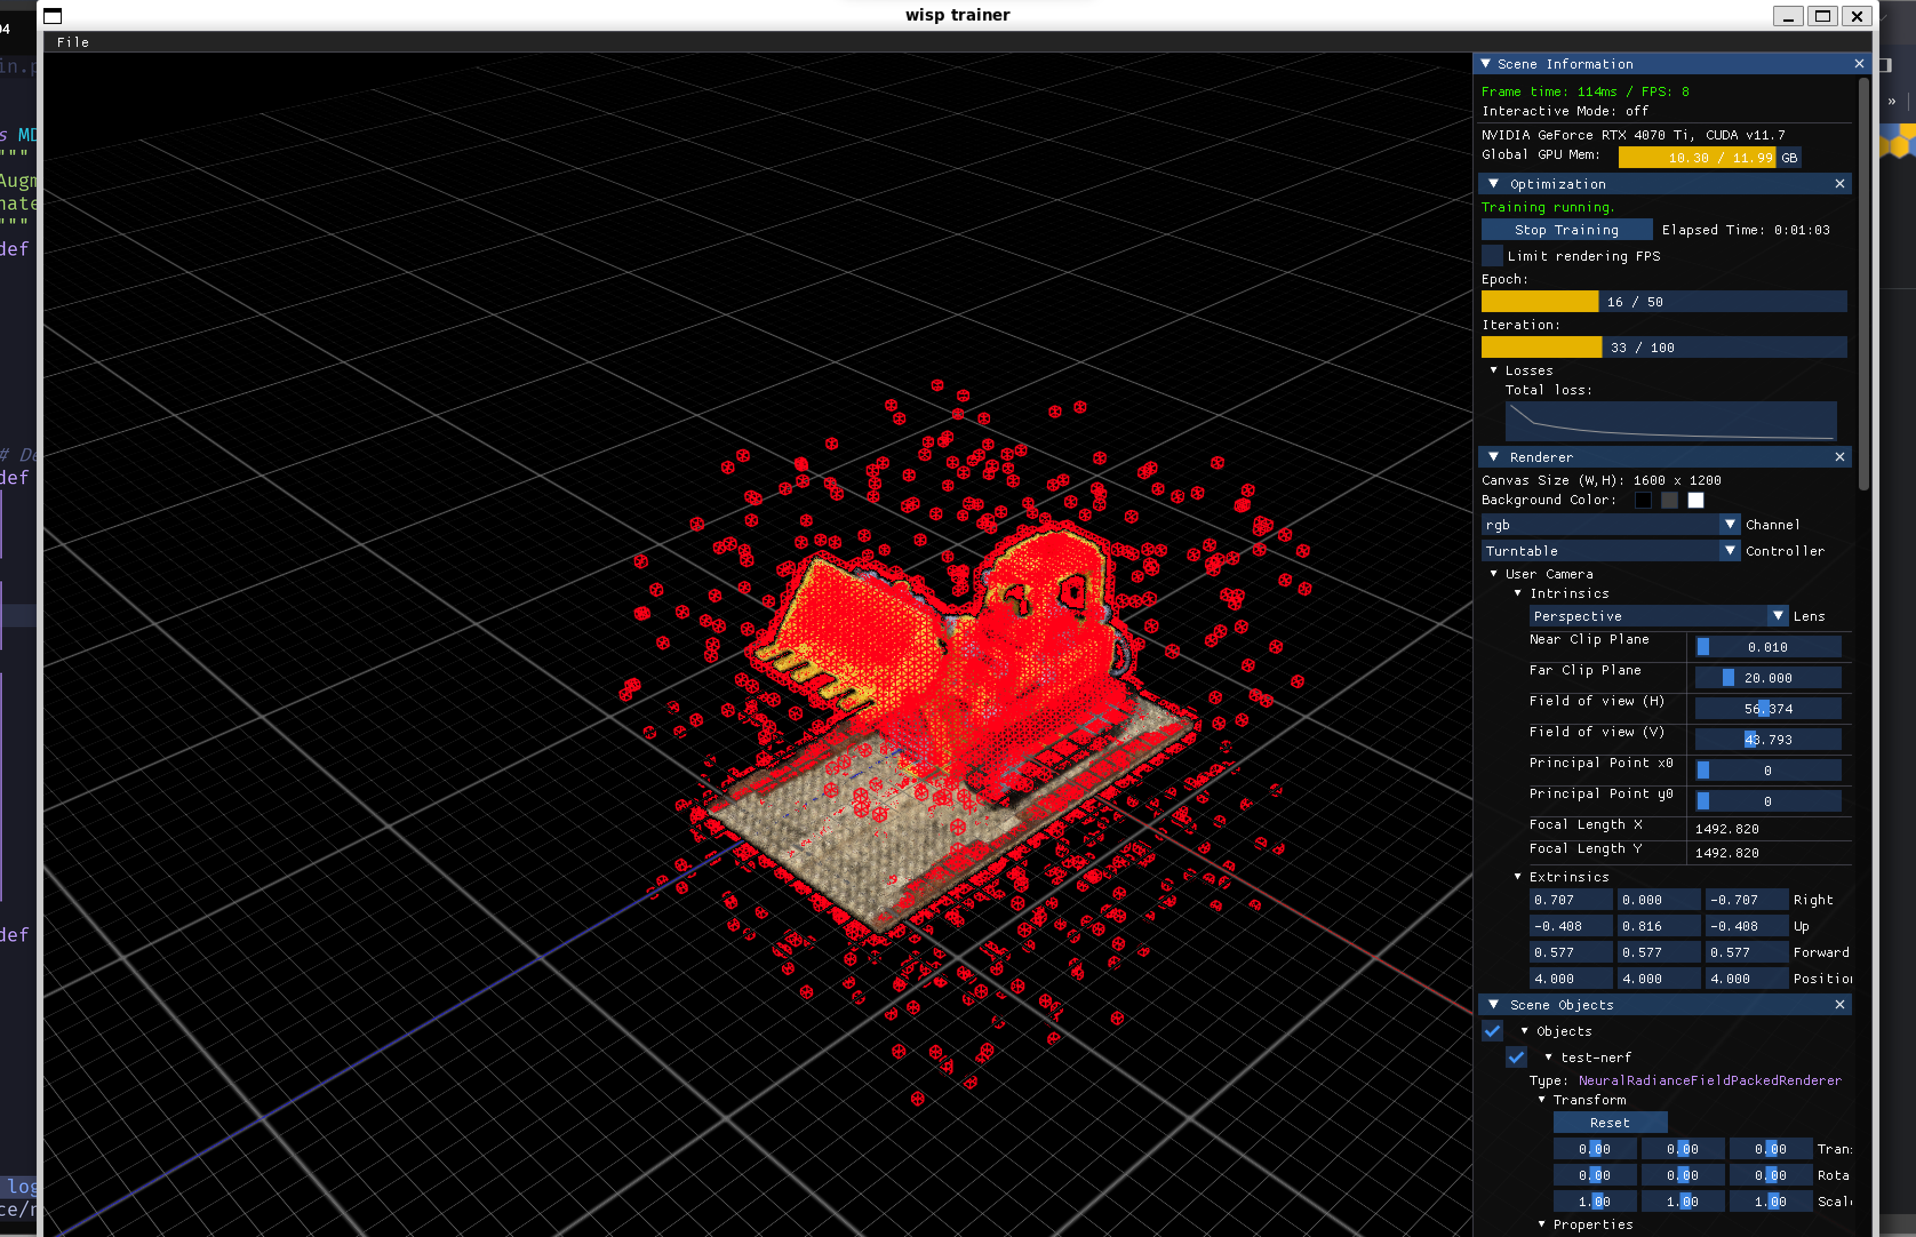This screenshot has width=1916, height=1237.
Task: Click the total loss graph
Action: tap(1670, 420)
